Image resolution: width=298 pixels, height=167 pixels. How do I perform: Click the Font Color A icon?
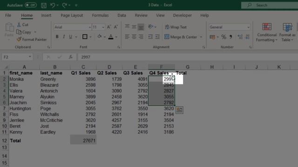(x=111, y=37)
